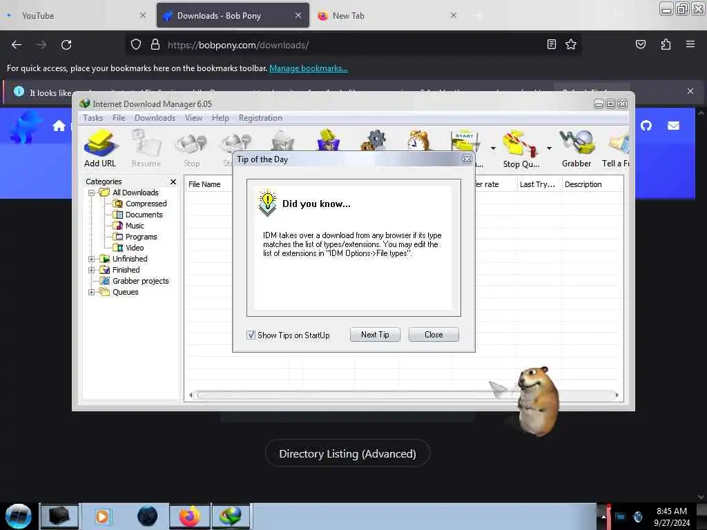Click the email envelope icon on webpage
The image size is (707, 530).
coord(673,126)
